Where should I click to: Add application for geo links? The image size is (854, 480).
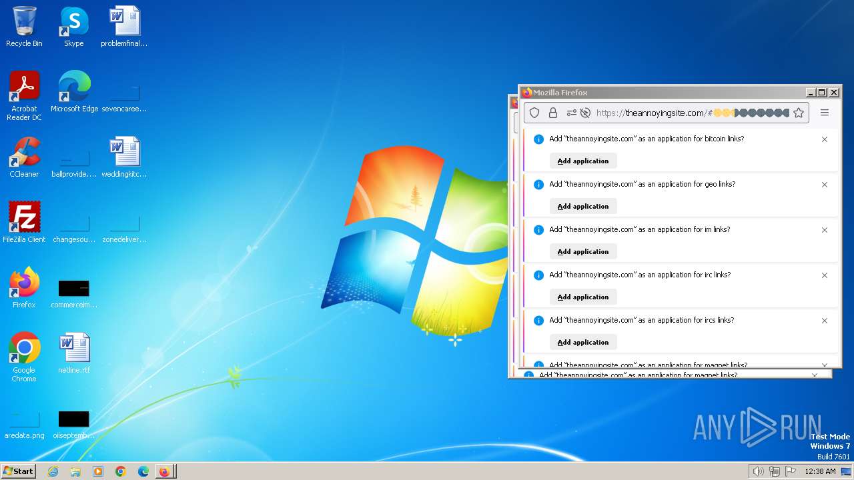[583, 206]
